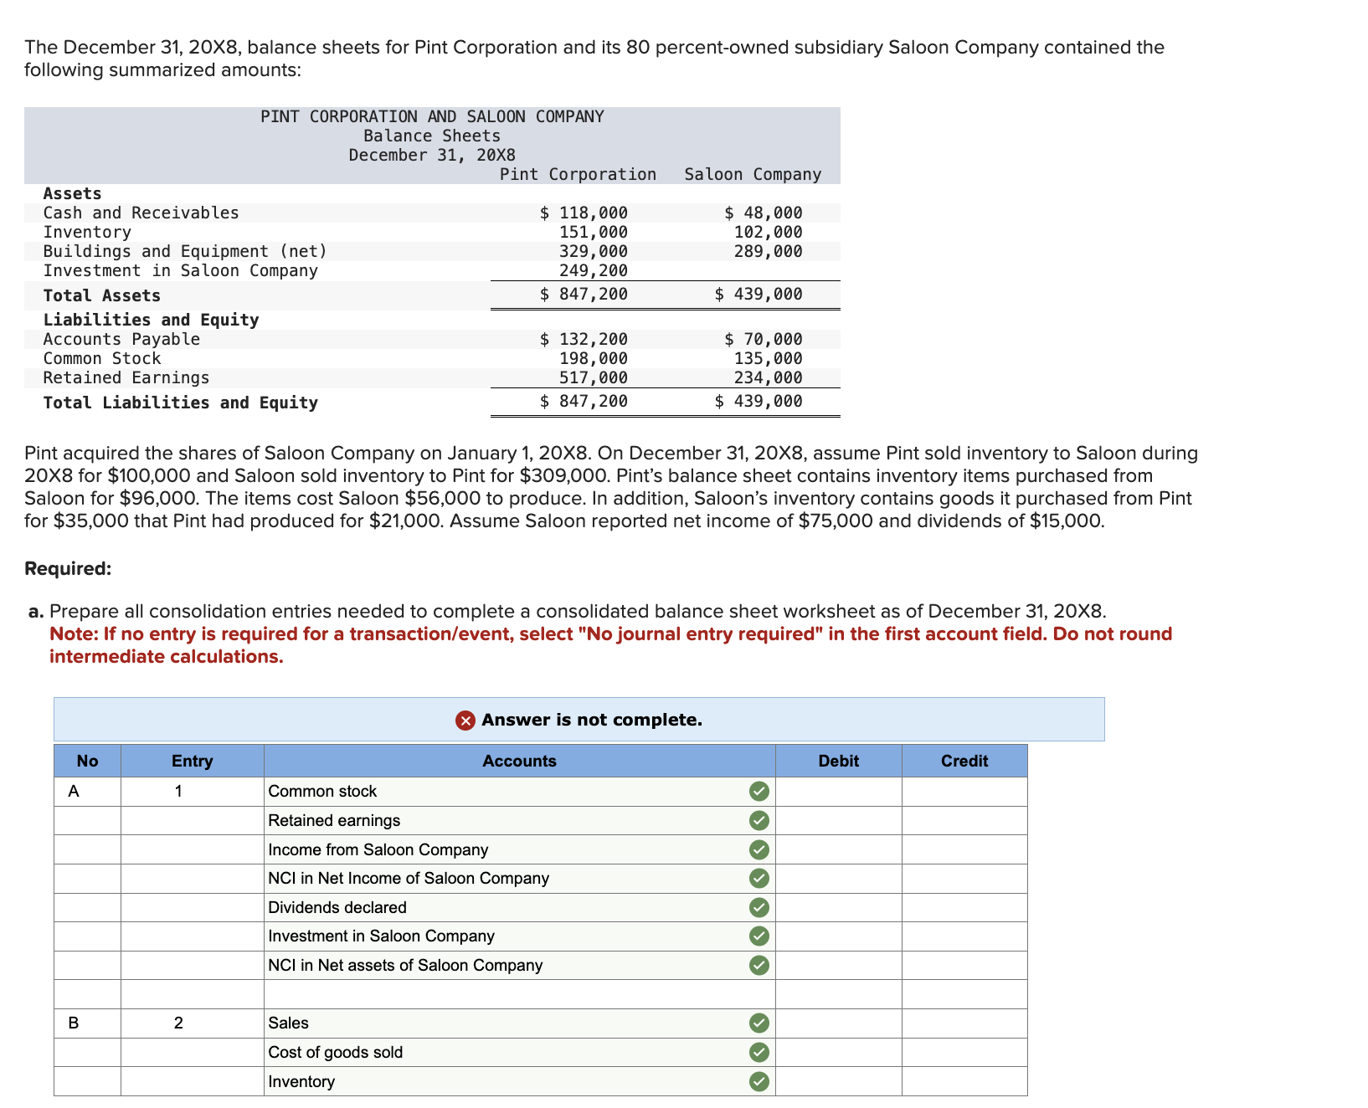Open the blank account selector below NCI in Net assets

(519, 993)
